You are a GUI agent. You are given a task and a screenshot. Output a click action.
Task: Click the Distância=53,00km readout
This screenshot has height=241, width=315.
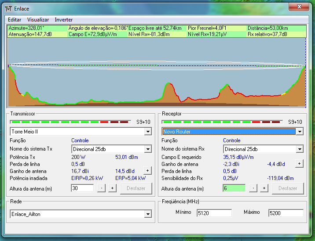pyautogui.click(x=267, y=28)
